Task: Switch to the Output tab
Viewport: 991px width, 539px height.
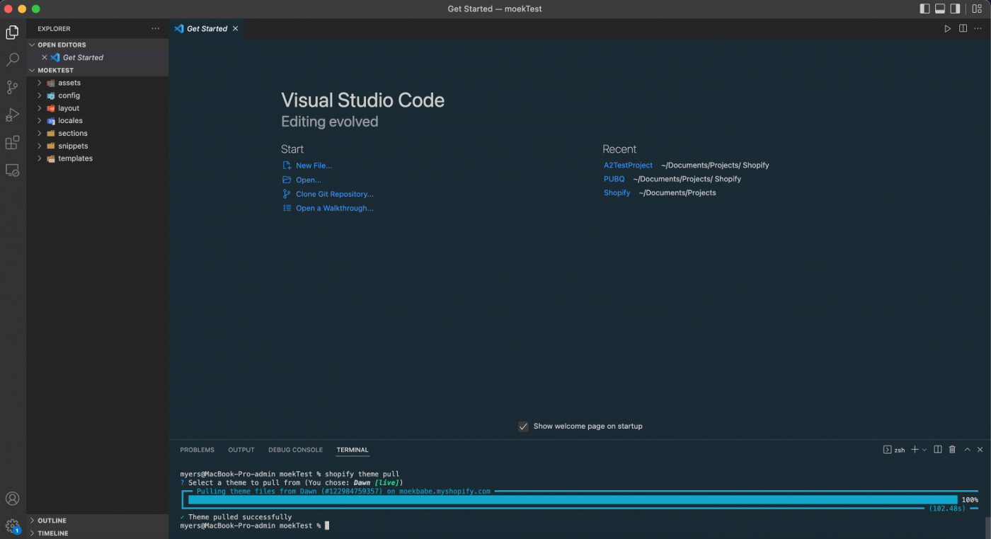Action: pyautogui.click(x=241, y=450)
